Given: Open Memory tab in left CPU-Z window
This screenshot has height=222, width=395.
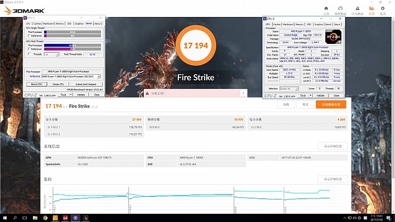Looking at the screenshot, I should point(60,24).
